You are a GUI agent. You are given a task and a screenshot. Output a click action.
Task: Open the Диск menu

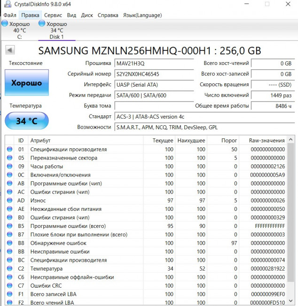pos(87,15)
